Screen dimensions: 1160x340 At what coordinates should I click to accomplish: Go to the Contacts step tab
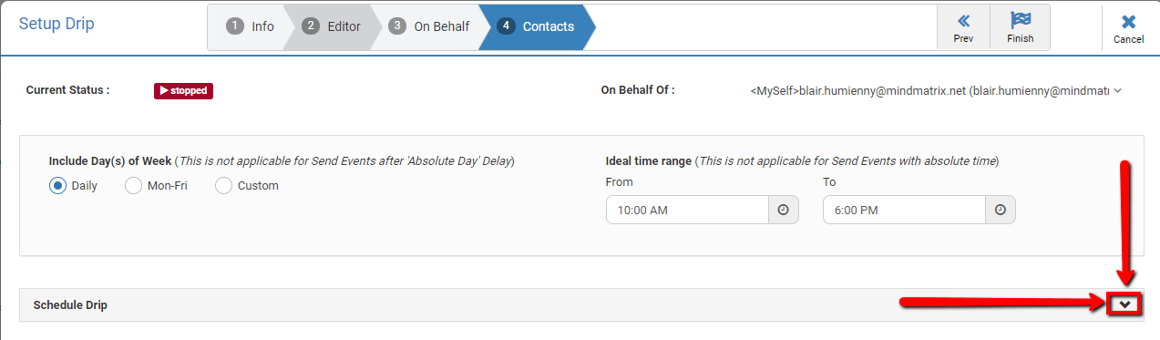538,26
